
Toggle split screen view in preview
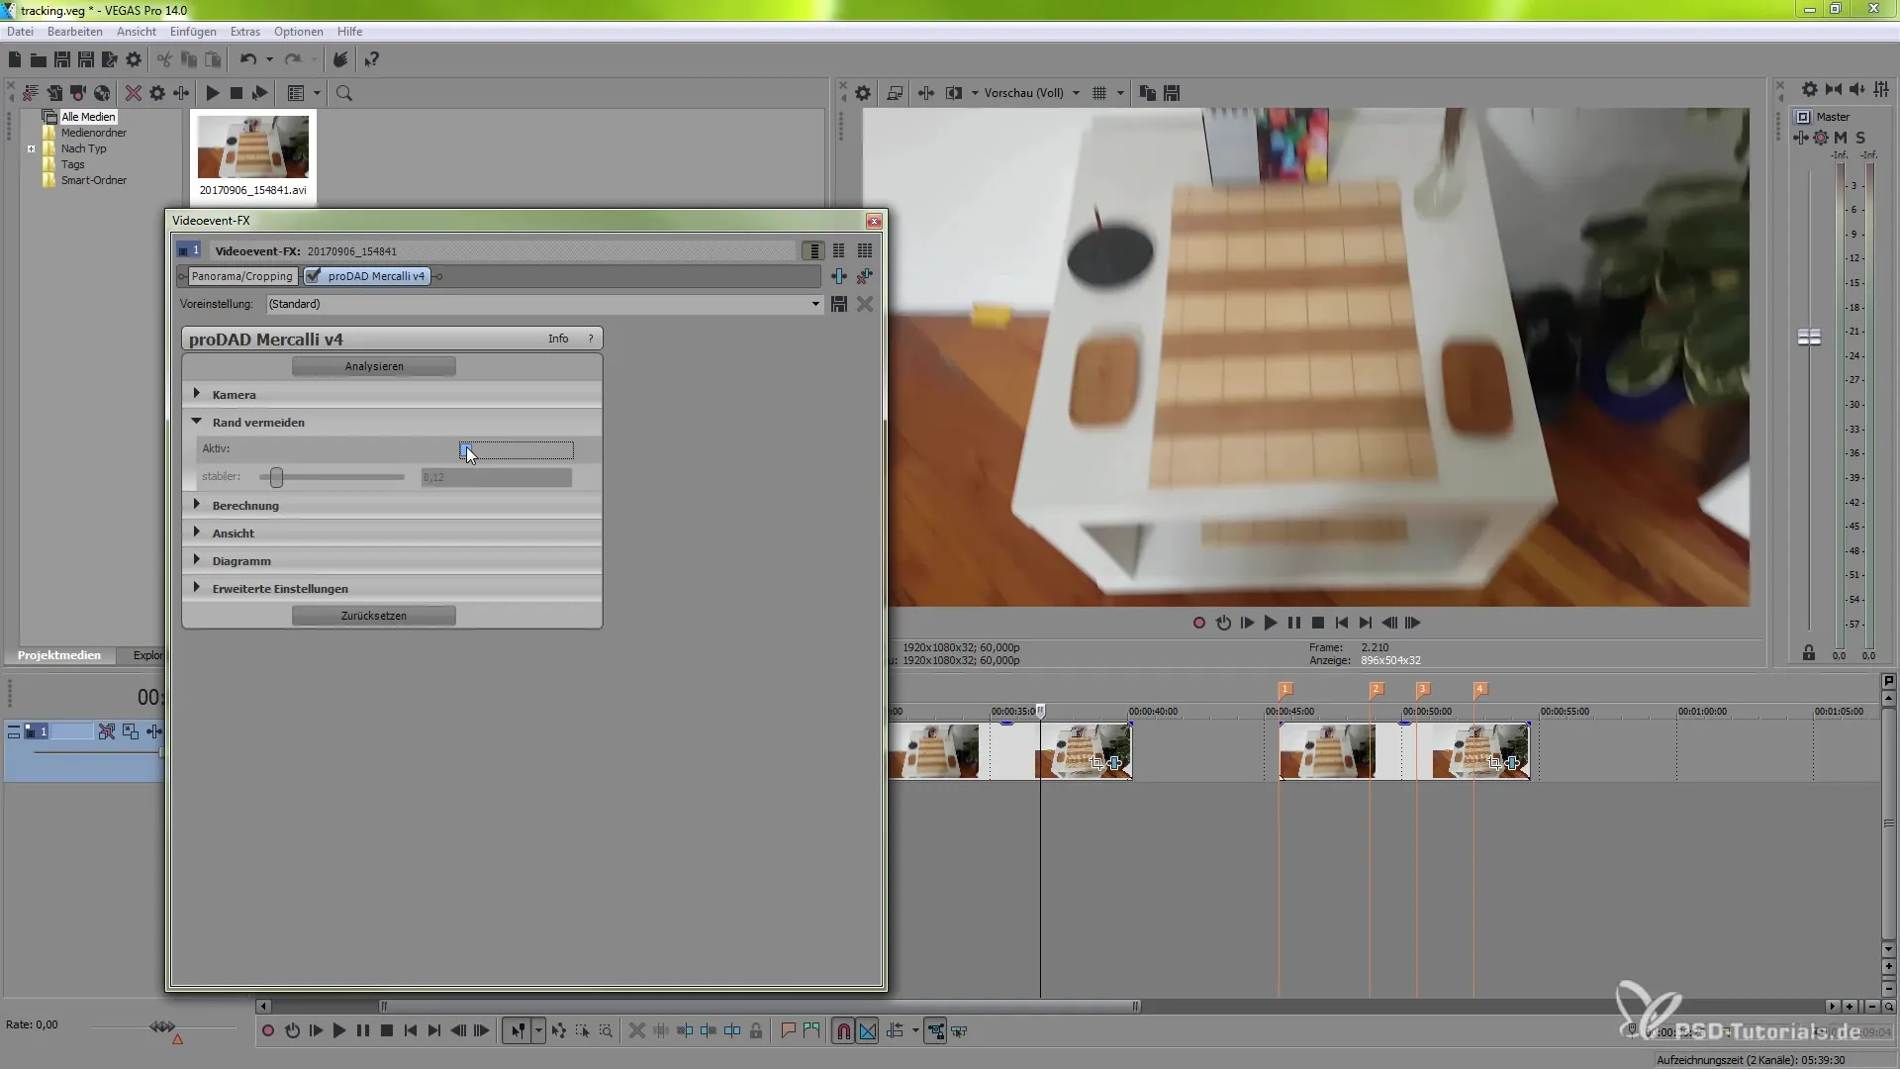click(954, 93)
